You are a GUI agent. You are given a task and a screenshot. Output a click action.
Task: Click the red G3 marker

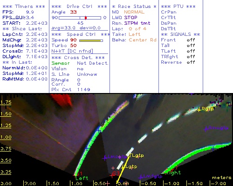click(116, 173)
